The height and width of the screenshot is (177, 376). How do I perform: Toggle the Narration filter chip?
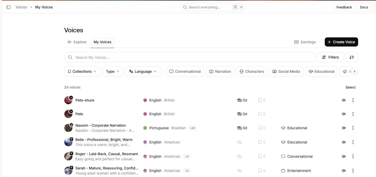(x=220, y=71)
